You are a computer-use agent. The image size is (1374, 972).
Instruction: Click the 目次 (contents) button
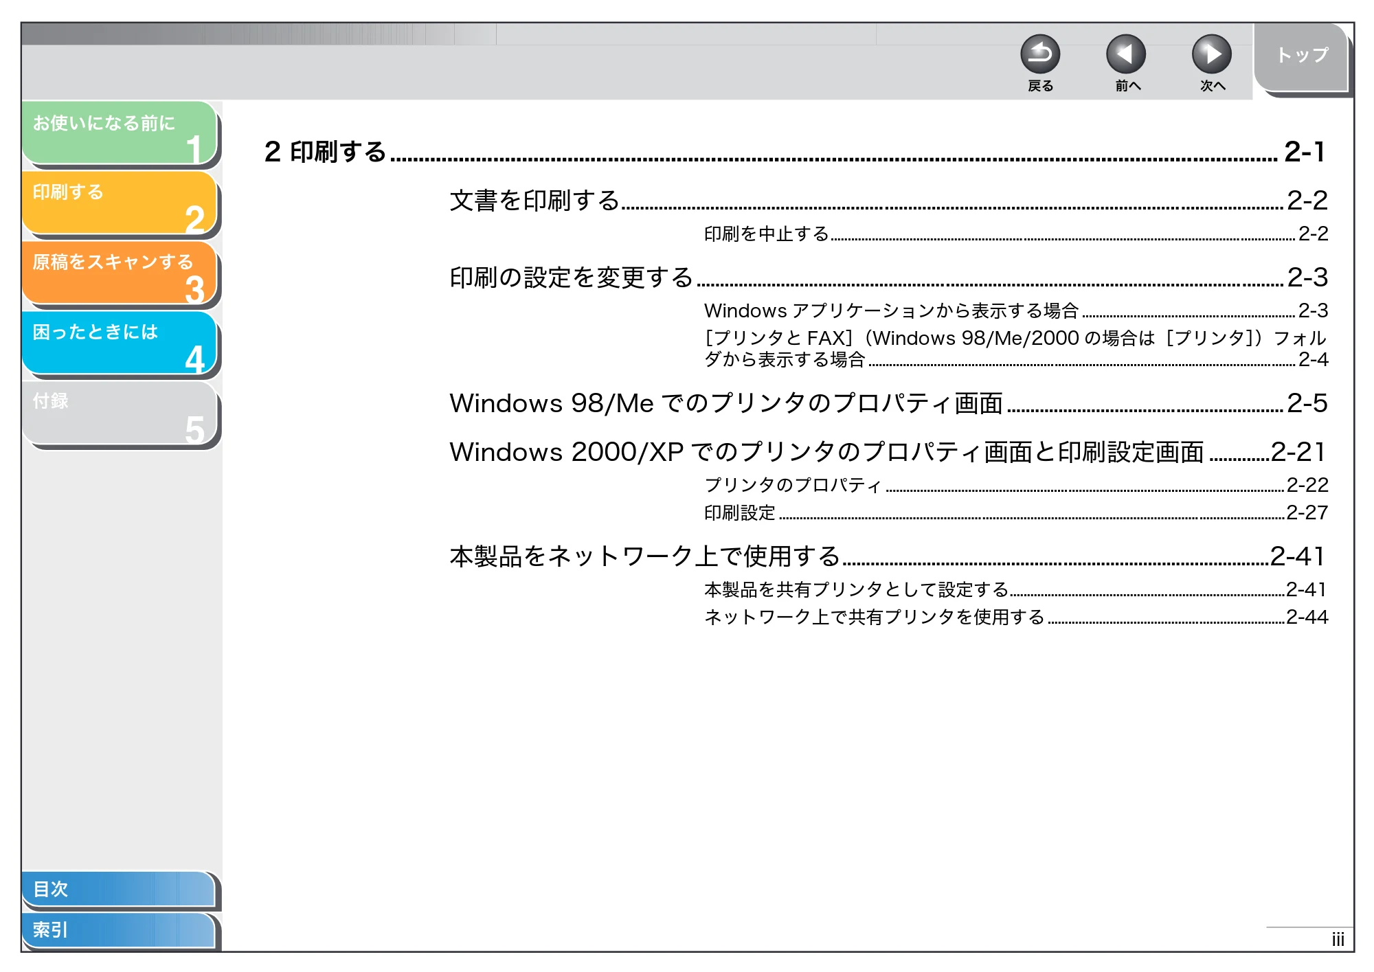pos(118,889)
